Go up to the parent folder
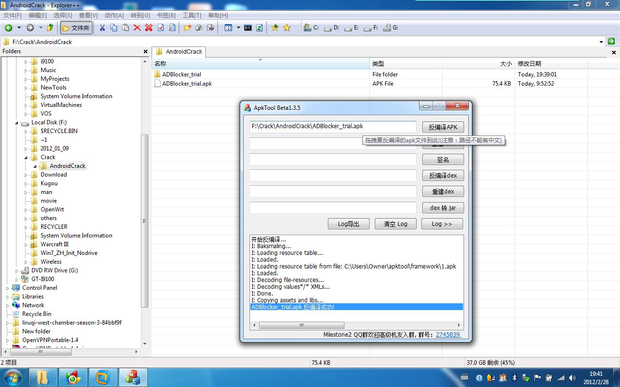 coord(50,28)
